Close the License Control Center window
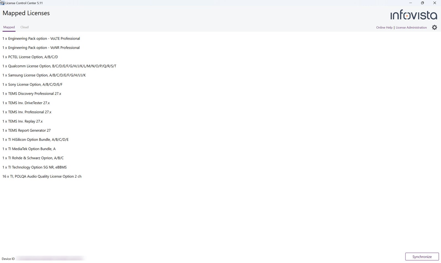The width and height of the screenshot is (441, 263). click(435, 3)
